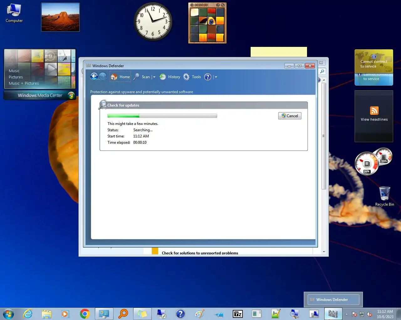This screenshot has height=320, width=401.
Task: Click the Windows Defender taskbar preview
Action: click(333, 300)
